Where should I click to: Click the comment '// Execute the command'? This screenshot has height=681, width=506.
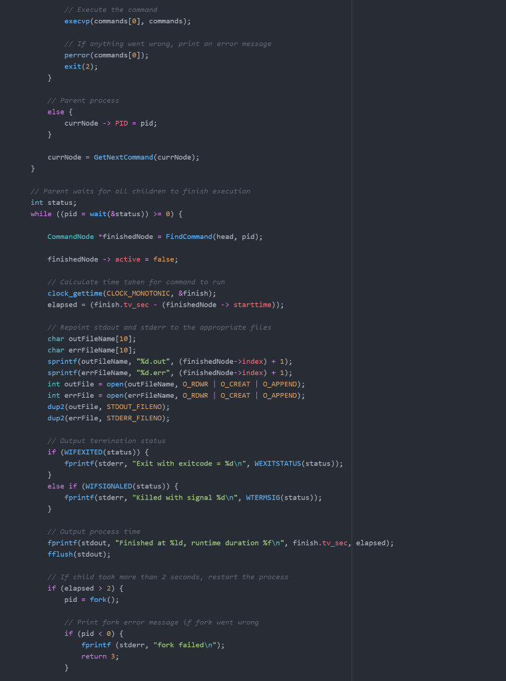111,9
